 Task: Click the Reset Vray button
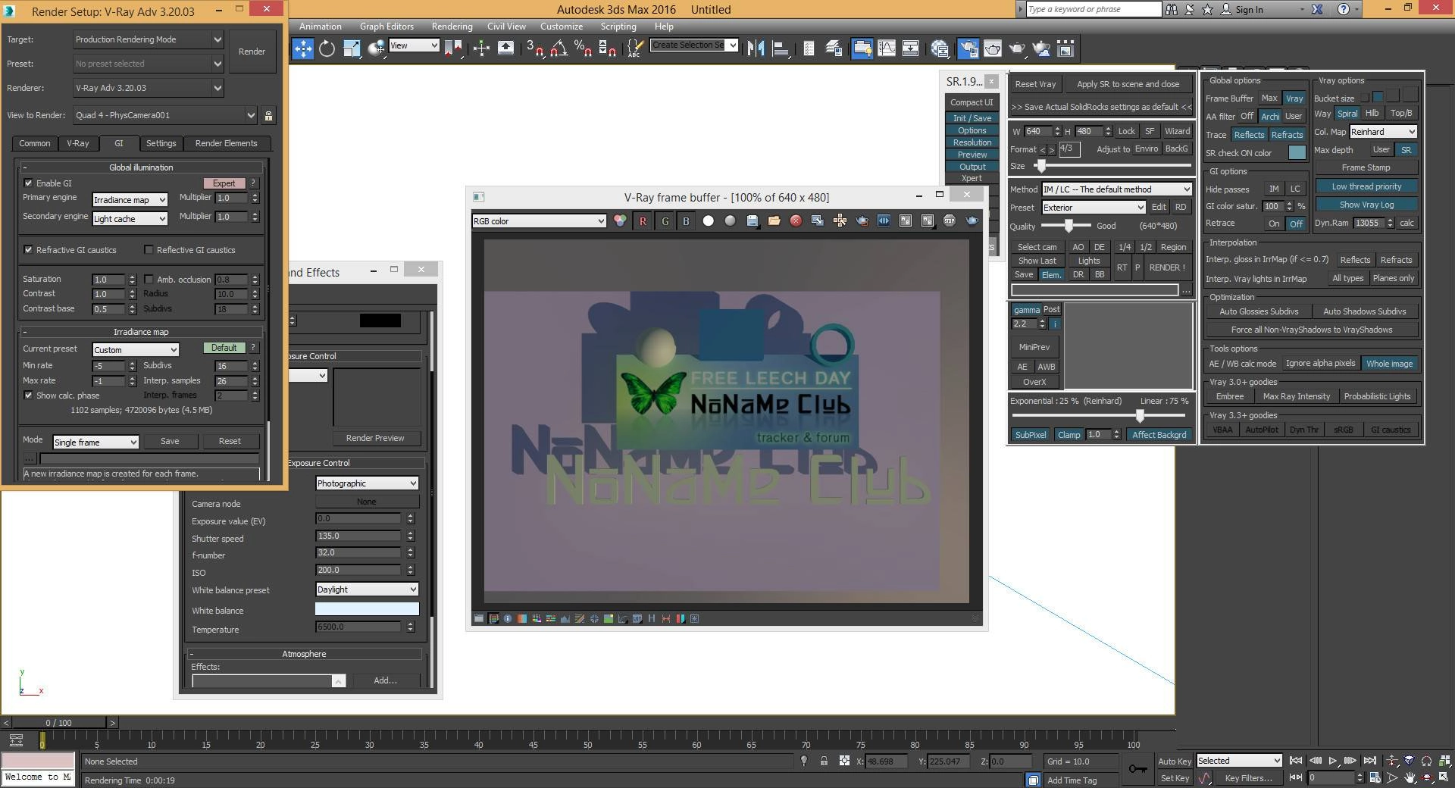(1035, 84)
